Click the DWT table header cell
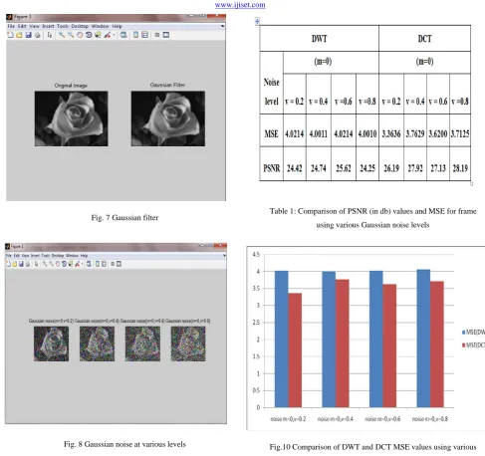485x456 pixels. 319,38
